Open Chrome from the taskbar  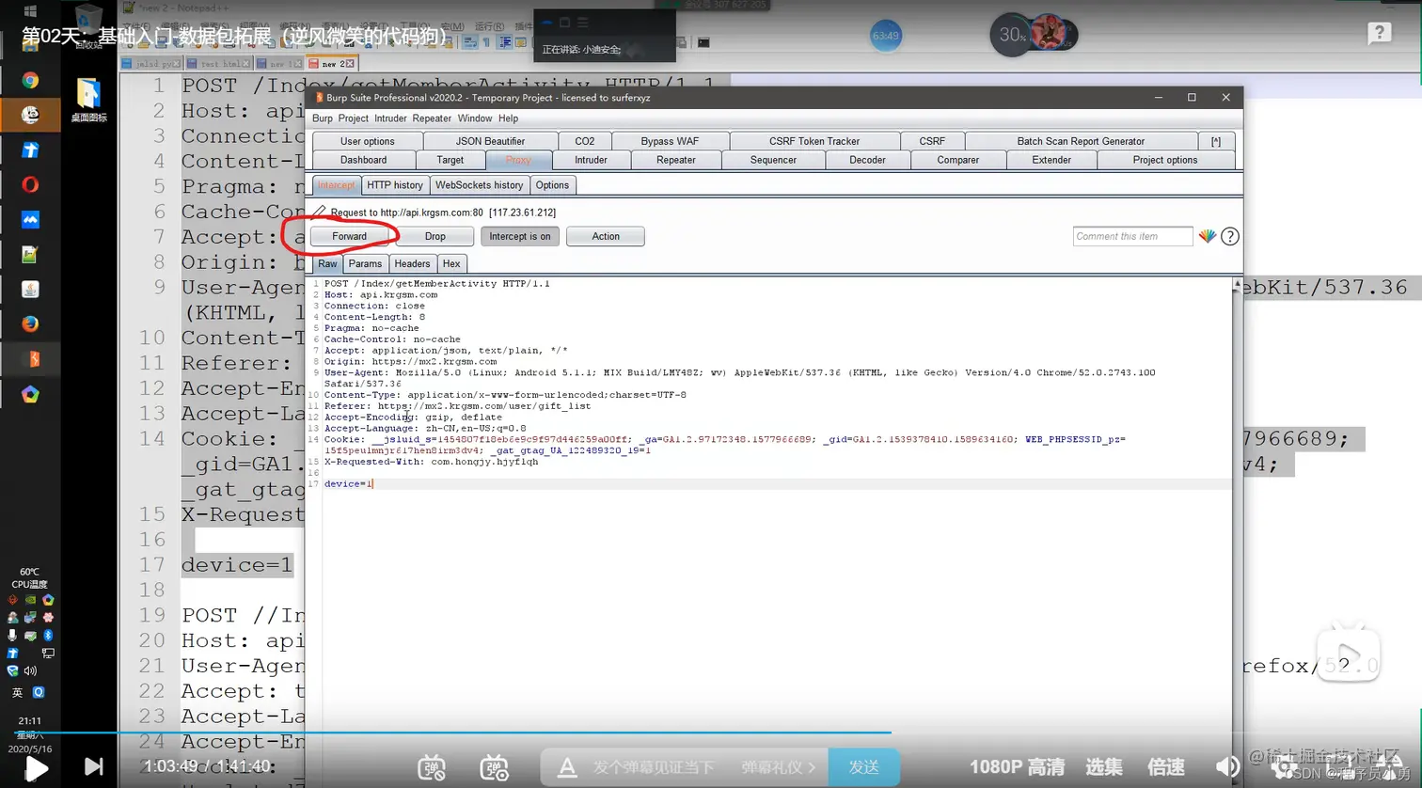tap(30, 81)
